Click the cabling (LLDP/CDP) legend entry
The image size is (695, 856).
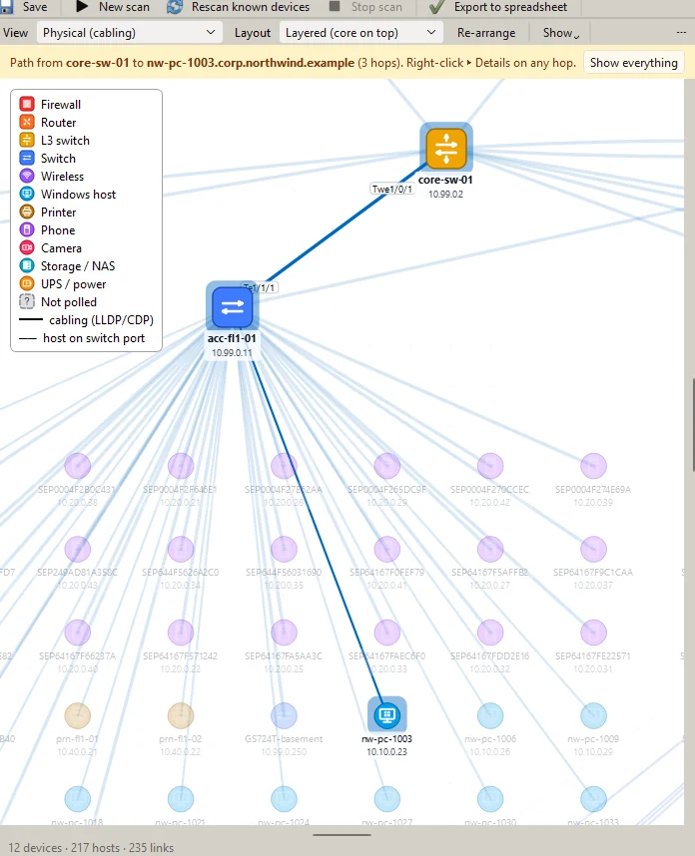click(86, 320)
